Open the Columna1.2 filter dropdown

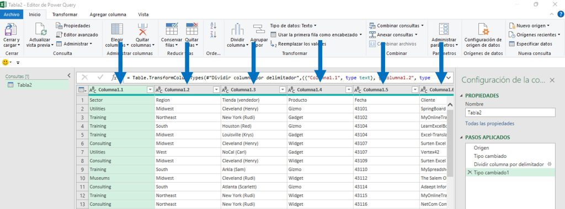click(216, 90)
